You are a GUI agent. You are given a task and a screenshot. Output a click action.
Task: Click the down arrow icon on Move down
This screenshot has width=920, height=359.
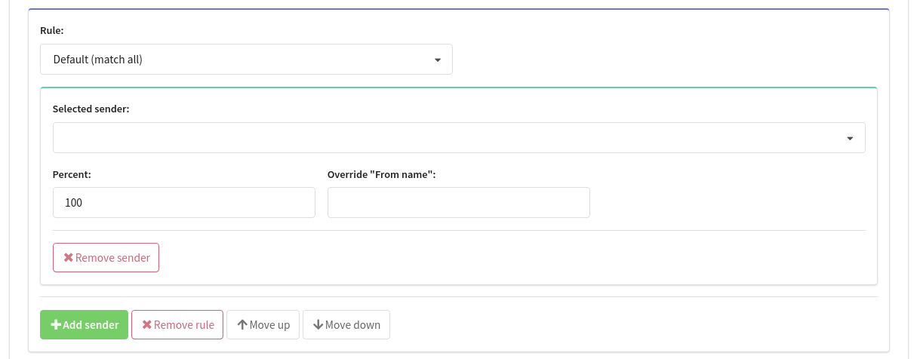tap(318, 325)
